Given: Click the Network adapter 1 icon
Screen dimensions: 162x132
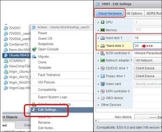Looking at the screenshot, I should tap(103, 60).
